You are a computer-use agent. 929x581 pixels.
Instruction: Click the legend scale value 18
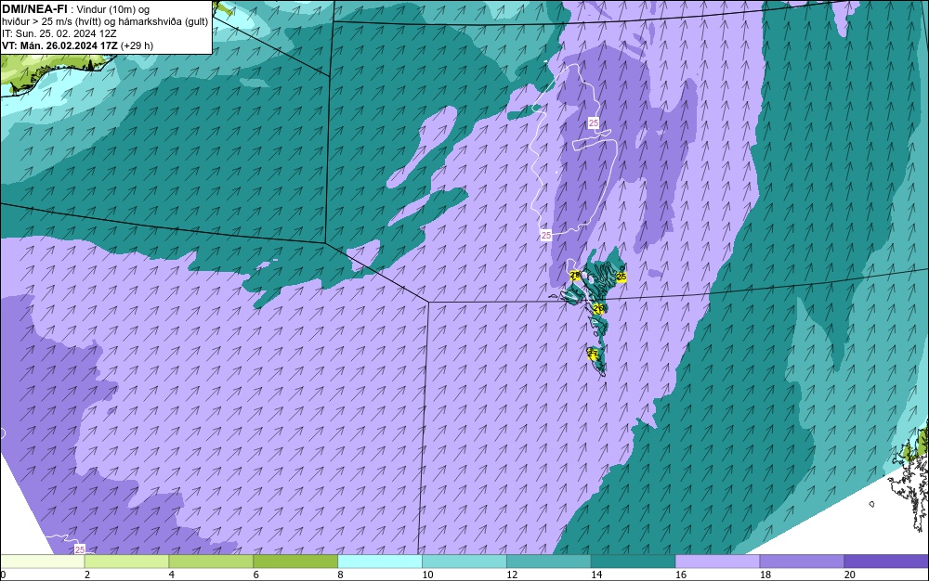pos(765,575)
